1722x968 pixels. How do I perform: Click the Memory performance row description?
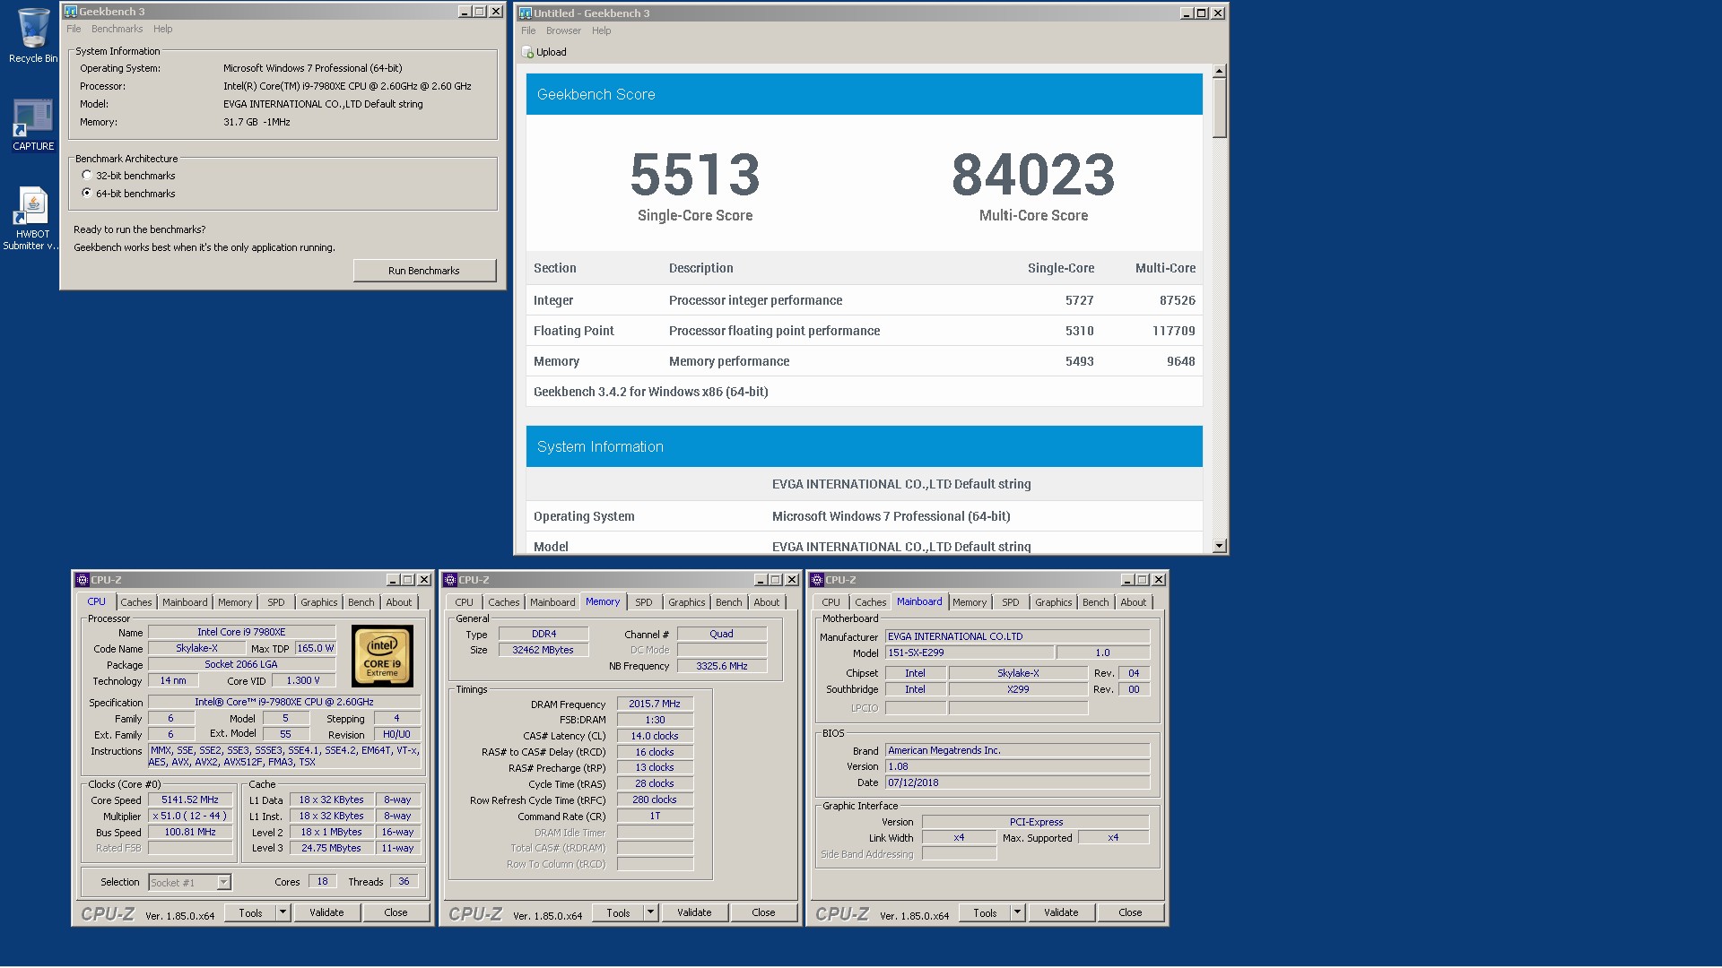[x=729, y=361]
